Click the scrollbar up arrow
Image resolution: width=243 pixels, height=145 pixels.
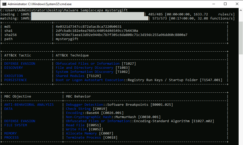(x=241, y=10)
